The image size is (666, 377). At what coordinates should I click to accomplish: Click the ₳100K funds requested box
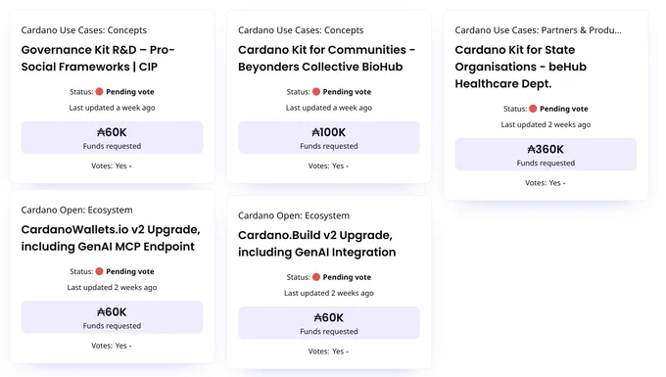(329, 137)
